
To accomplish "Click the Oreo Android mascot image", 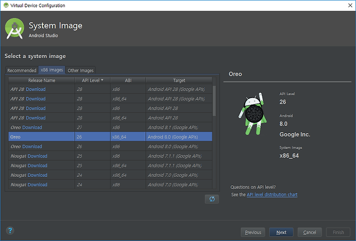I will point(252,113).
